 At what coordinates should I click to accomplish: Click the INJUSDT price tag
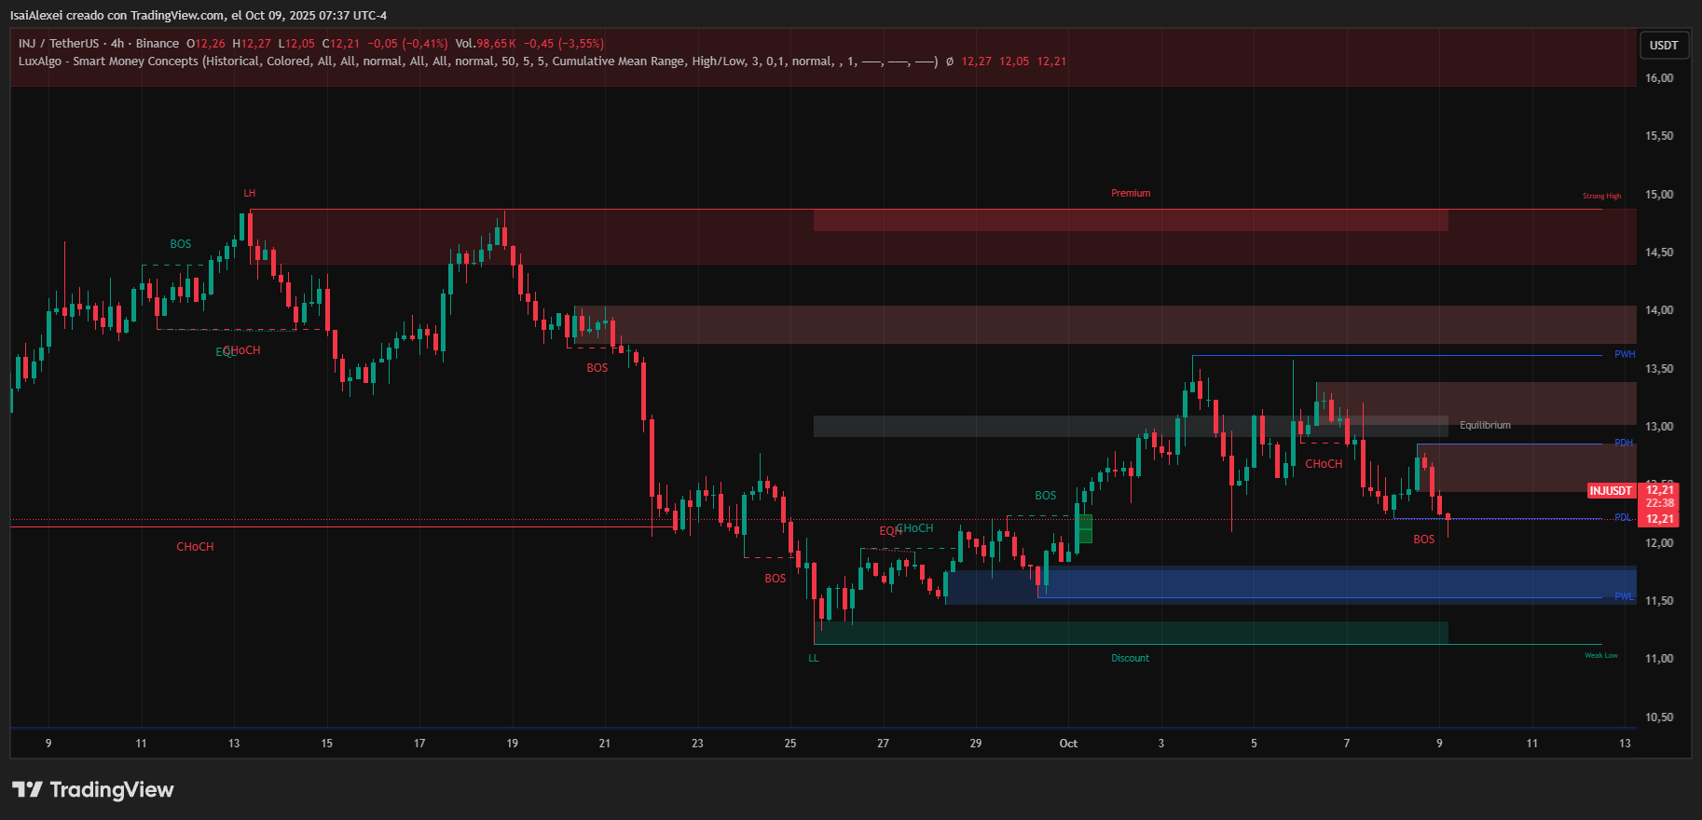point(1611,490)
